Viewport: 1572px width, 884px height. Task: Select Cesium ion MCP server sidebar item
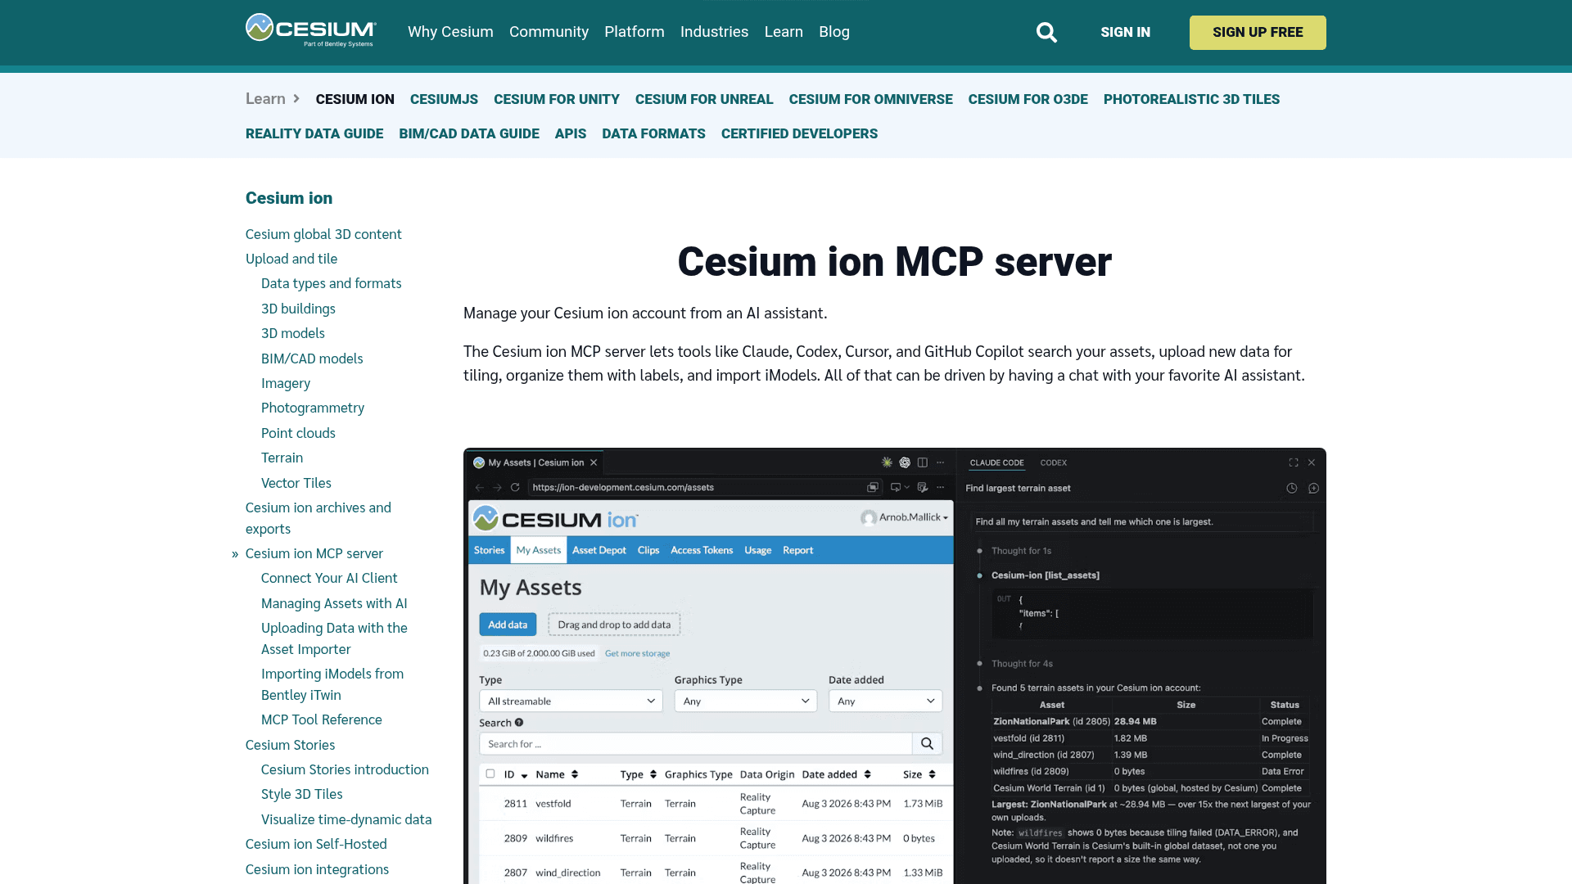tap(314, 553)
